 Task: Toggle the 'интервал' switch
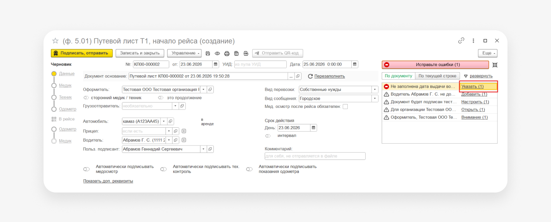[268, 136]
